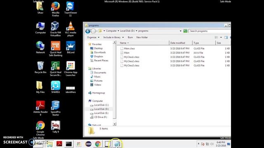Viewport: 264px width, 148px height.
Task: Open Chrome App Launcher desktop icon
Action: 71,69
